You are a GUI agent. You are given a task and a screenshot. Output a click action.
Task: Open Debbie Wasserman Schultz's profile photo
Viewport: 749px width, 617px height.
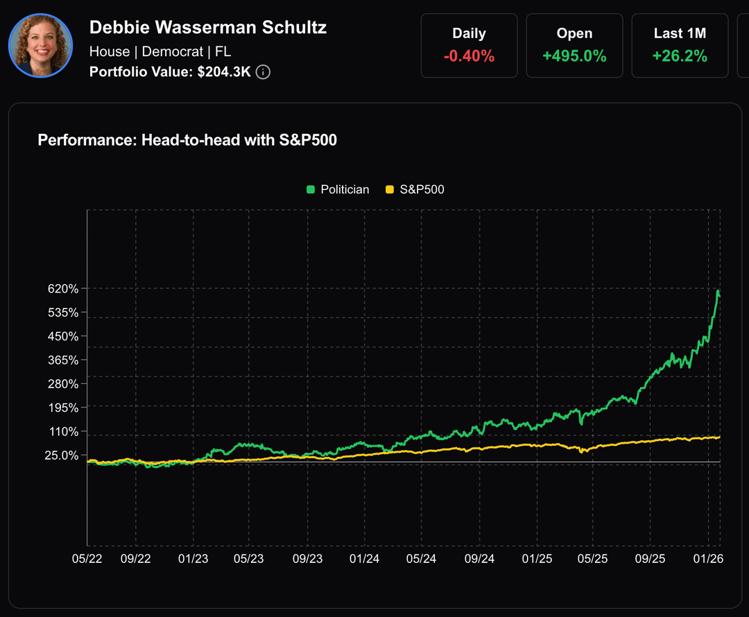(x=40, y=45)
